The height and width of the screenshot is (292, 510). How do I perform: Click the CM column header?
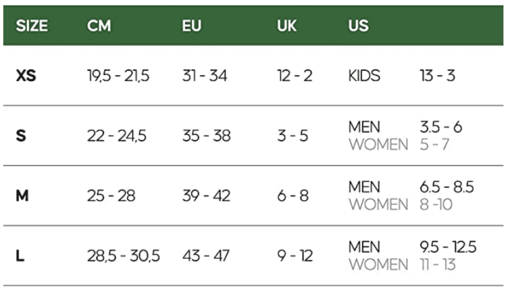pyautogui.click(x=99, y=26)
